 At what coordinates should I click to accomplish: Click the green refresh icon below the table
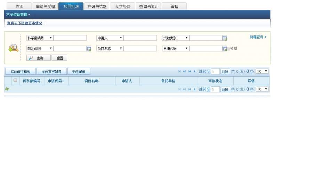point(7,89)
